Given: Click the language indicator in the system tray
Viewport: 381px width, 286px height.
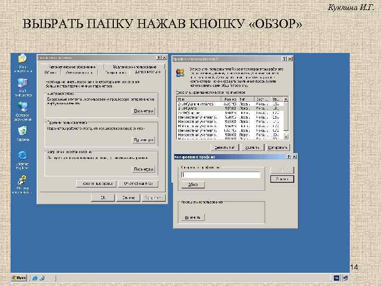Looking at the screenshot, I should pyautogui.click(x=337, y=278).
